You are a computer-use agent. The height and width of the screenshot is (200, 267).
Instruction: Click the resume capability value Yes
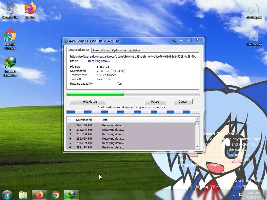coord(119,84)
